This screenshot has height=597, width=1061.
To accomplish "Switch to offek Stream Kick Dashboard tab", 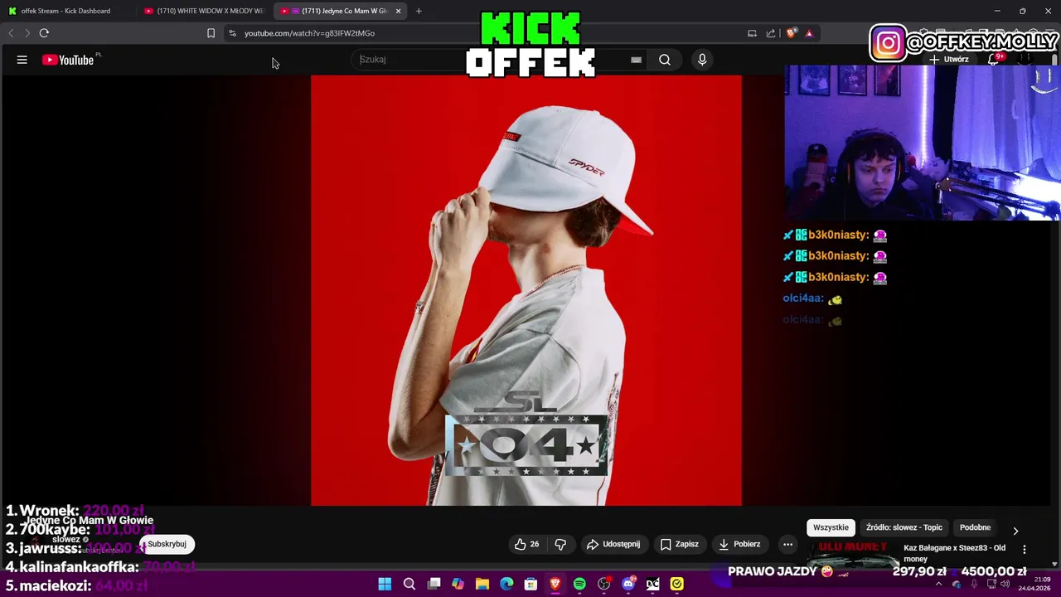I will click(66, 11).
